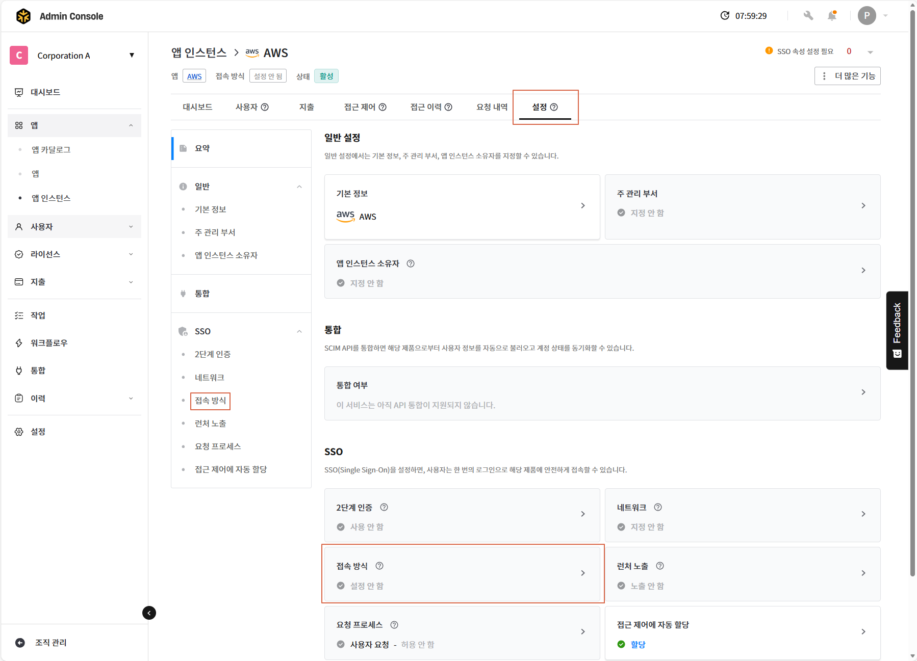Open the 요청 내역 tab
The height and width of the screenshot is (661, 917).
click(492, 107)
